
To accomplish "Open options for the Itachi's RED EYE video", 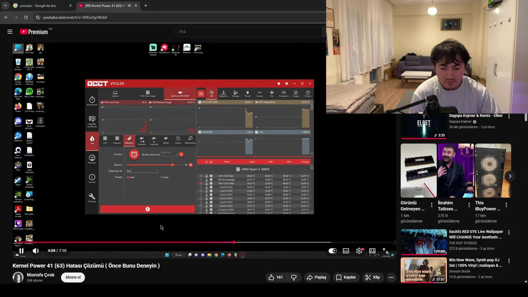I will 509,233.
